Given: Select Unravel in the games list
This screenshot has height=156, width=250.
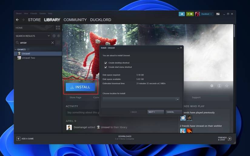Looking at the screenshot, I should pos(38,54).
